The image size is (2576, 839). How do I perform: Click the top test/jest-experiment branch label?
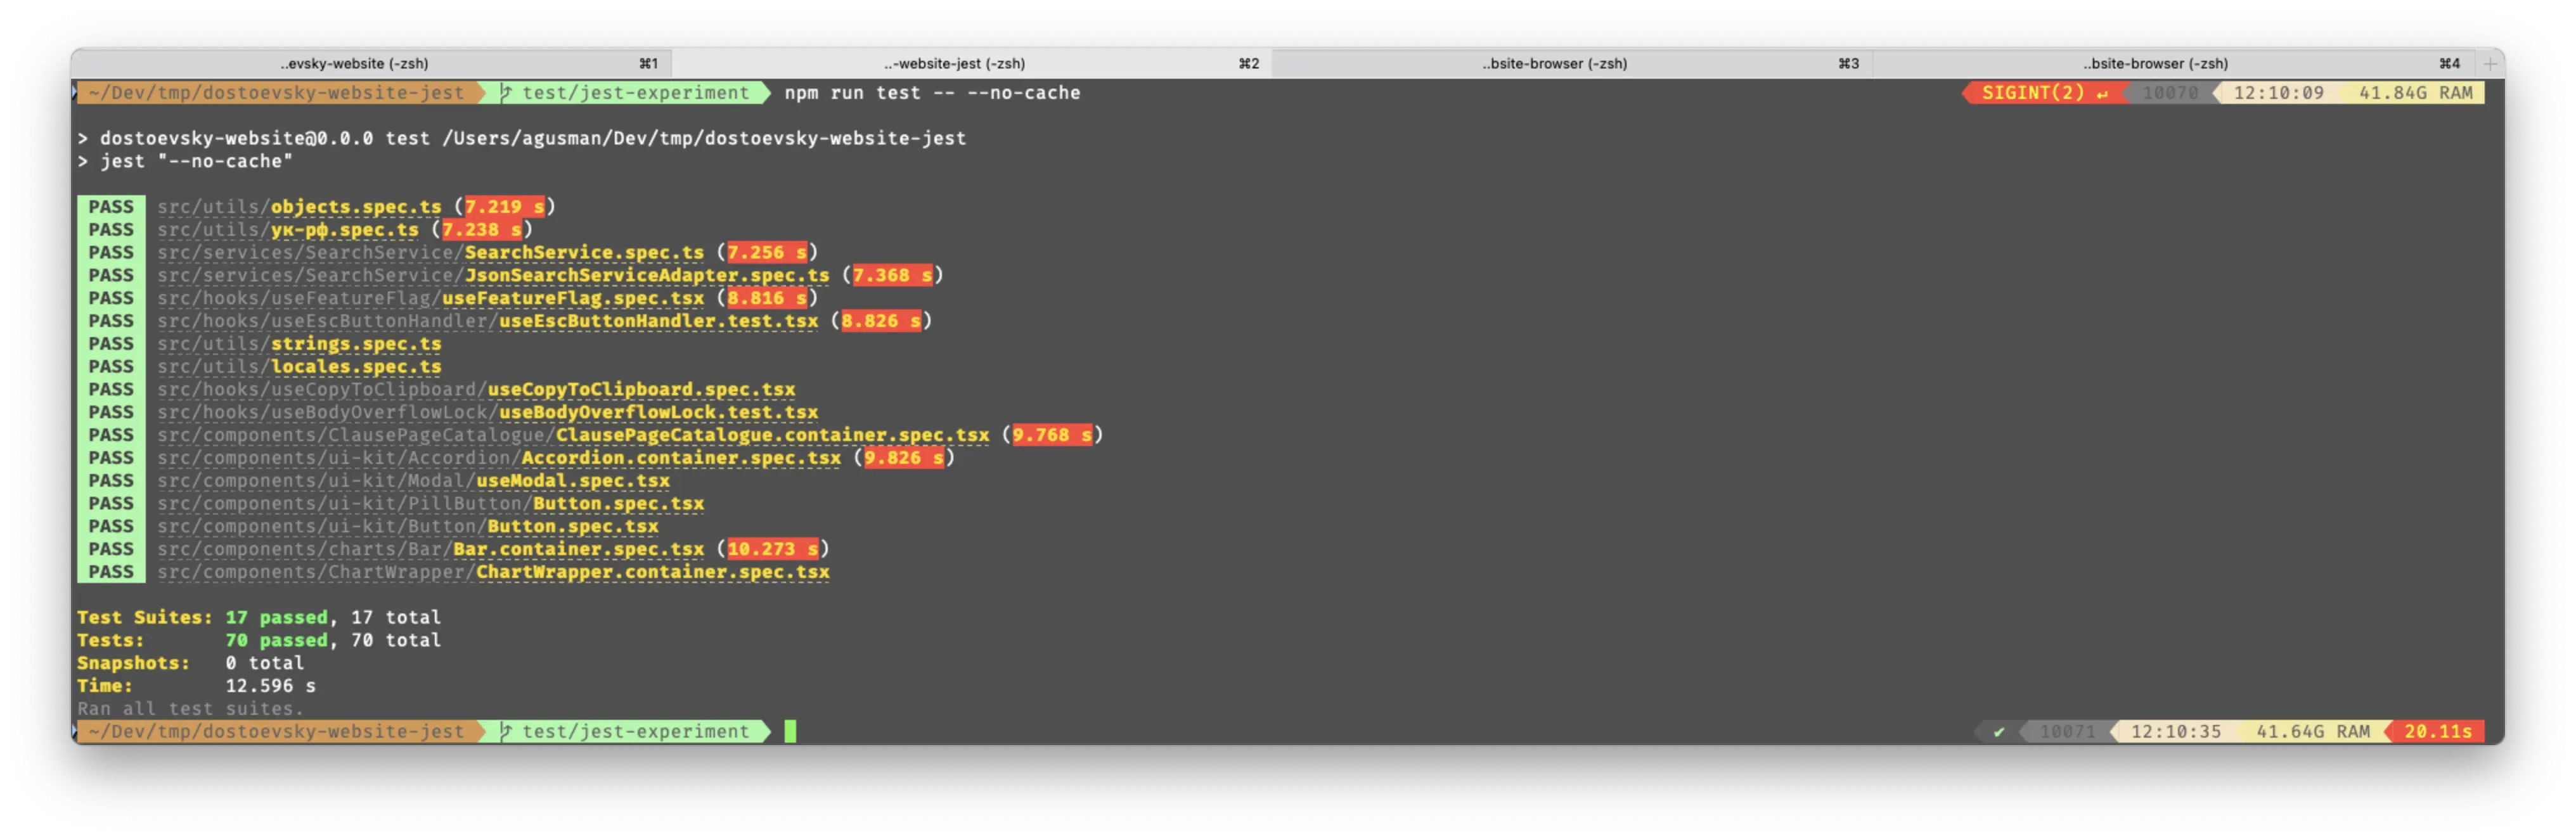(x=635, y=93)
